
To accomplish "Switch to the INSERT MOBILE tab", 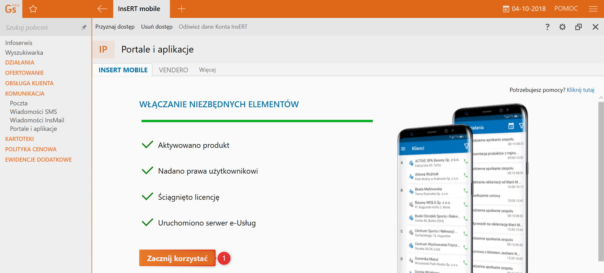I will (x=123, y=70).
